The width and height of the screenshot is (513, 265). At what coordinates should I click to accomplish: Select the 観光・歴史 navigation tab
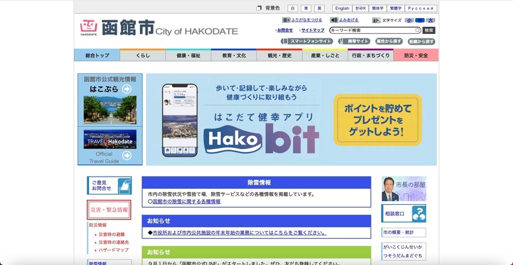click(280, 56)
